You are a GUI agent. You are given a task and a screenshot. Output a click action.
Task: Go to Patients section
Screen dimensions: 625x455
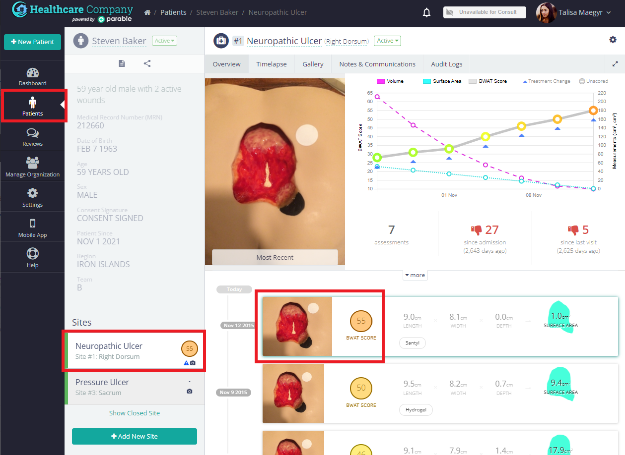[x=33, y=106]
